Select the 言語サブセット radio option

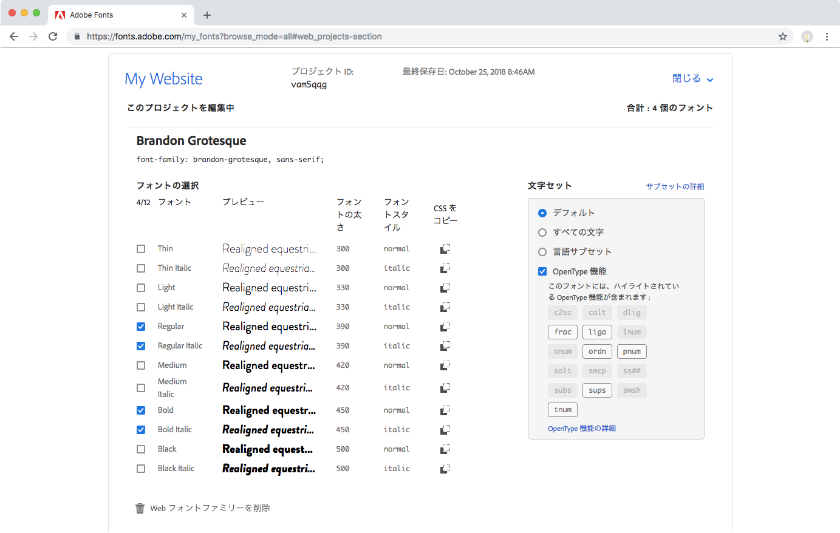[x=542, y=252]
